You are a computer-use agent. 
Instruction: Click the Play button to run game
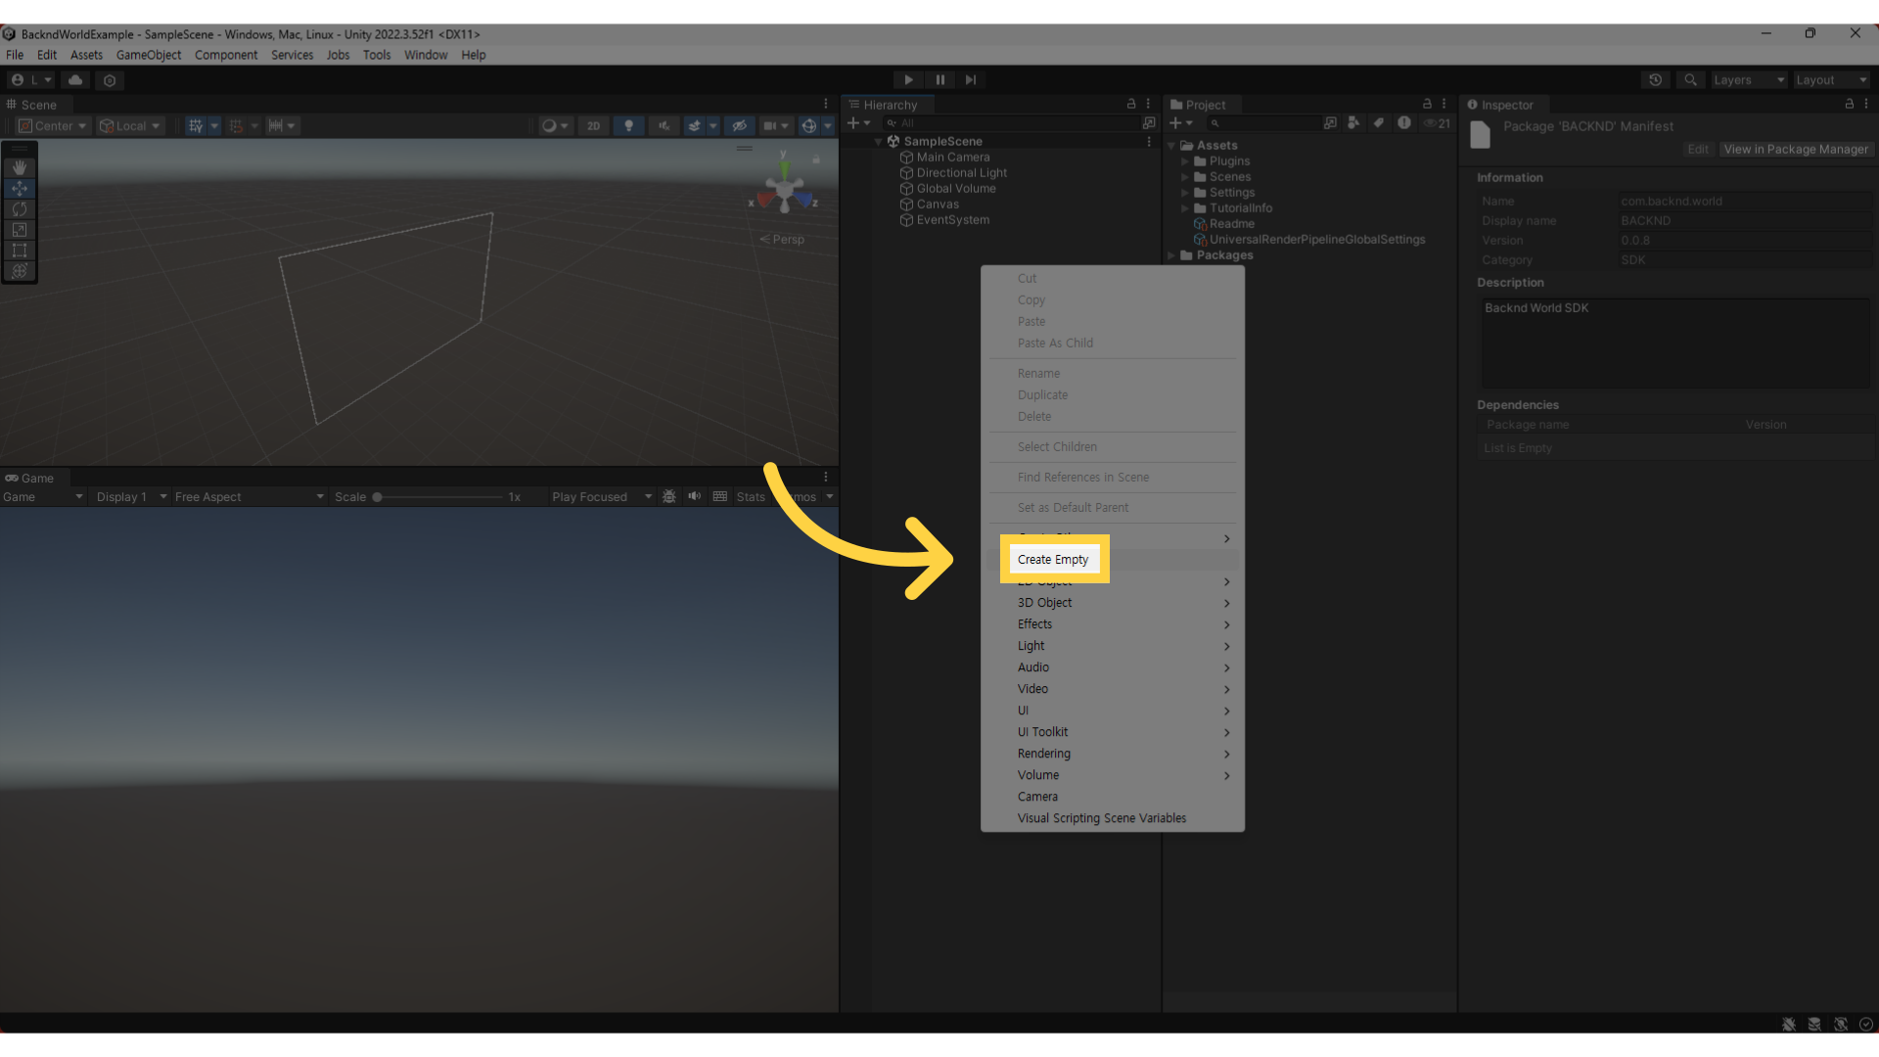tap(908, 78)
